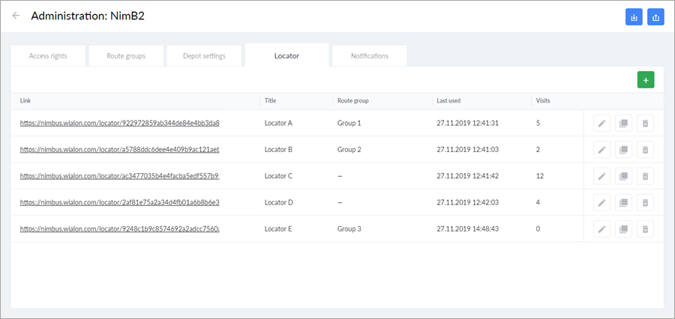675x319 pixels.
Task: Copy Locator B link icon
Action: [623, 150]
